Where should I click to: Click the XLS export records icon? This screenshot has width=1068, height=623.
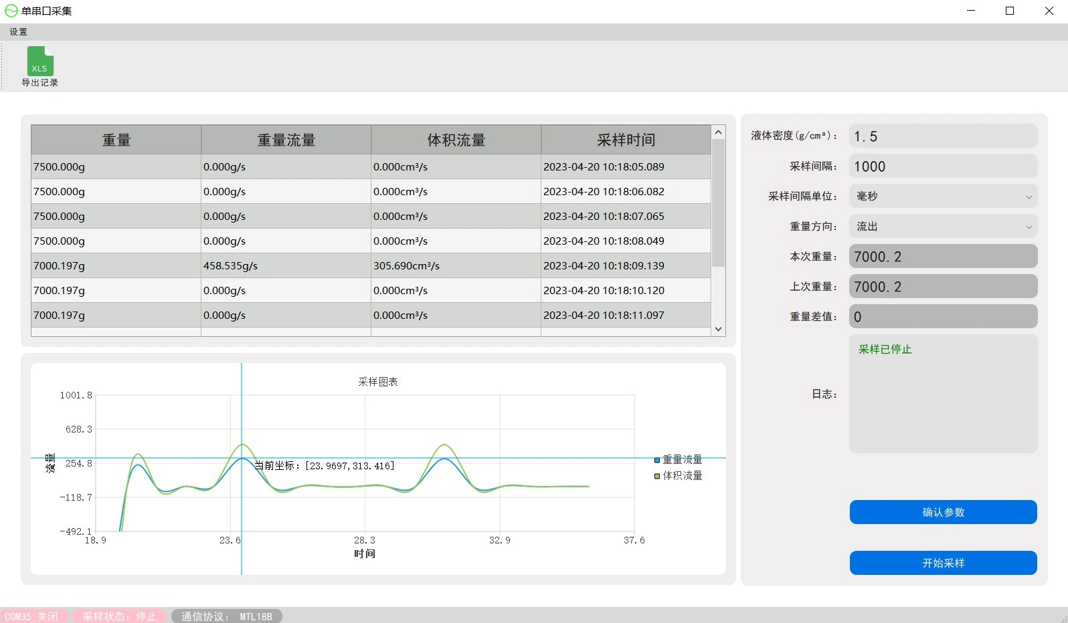click(x=40, y=61)
